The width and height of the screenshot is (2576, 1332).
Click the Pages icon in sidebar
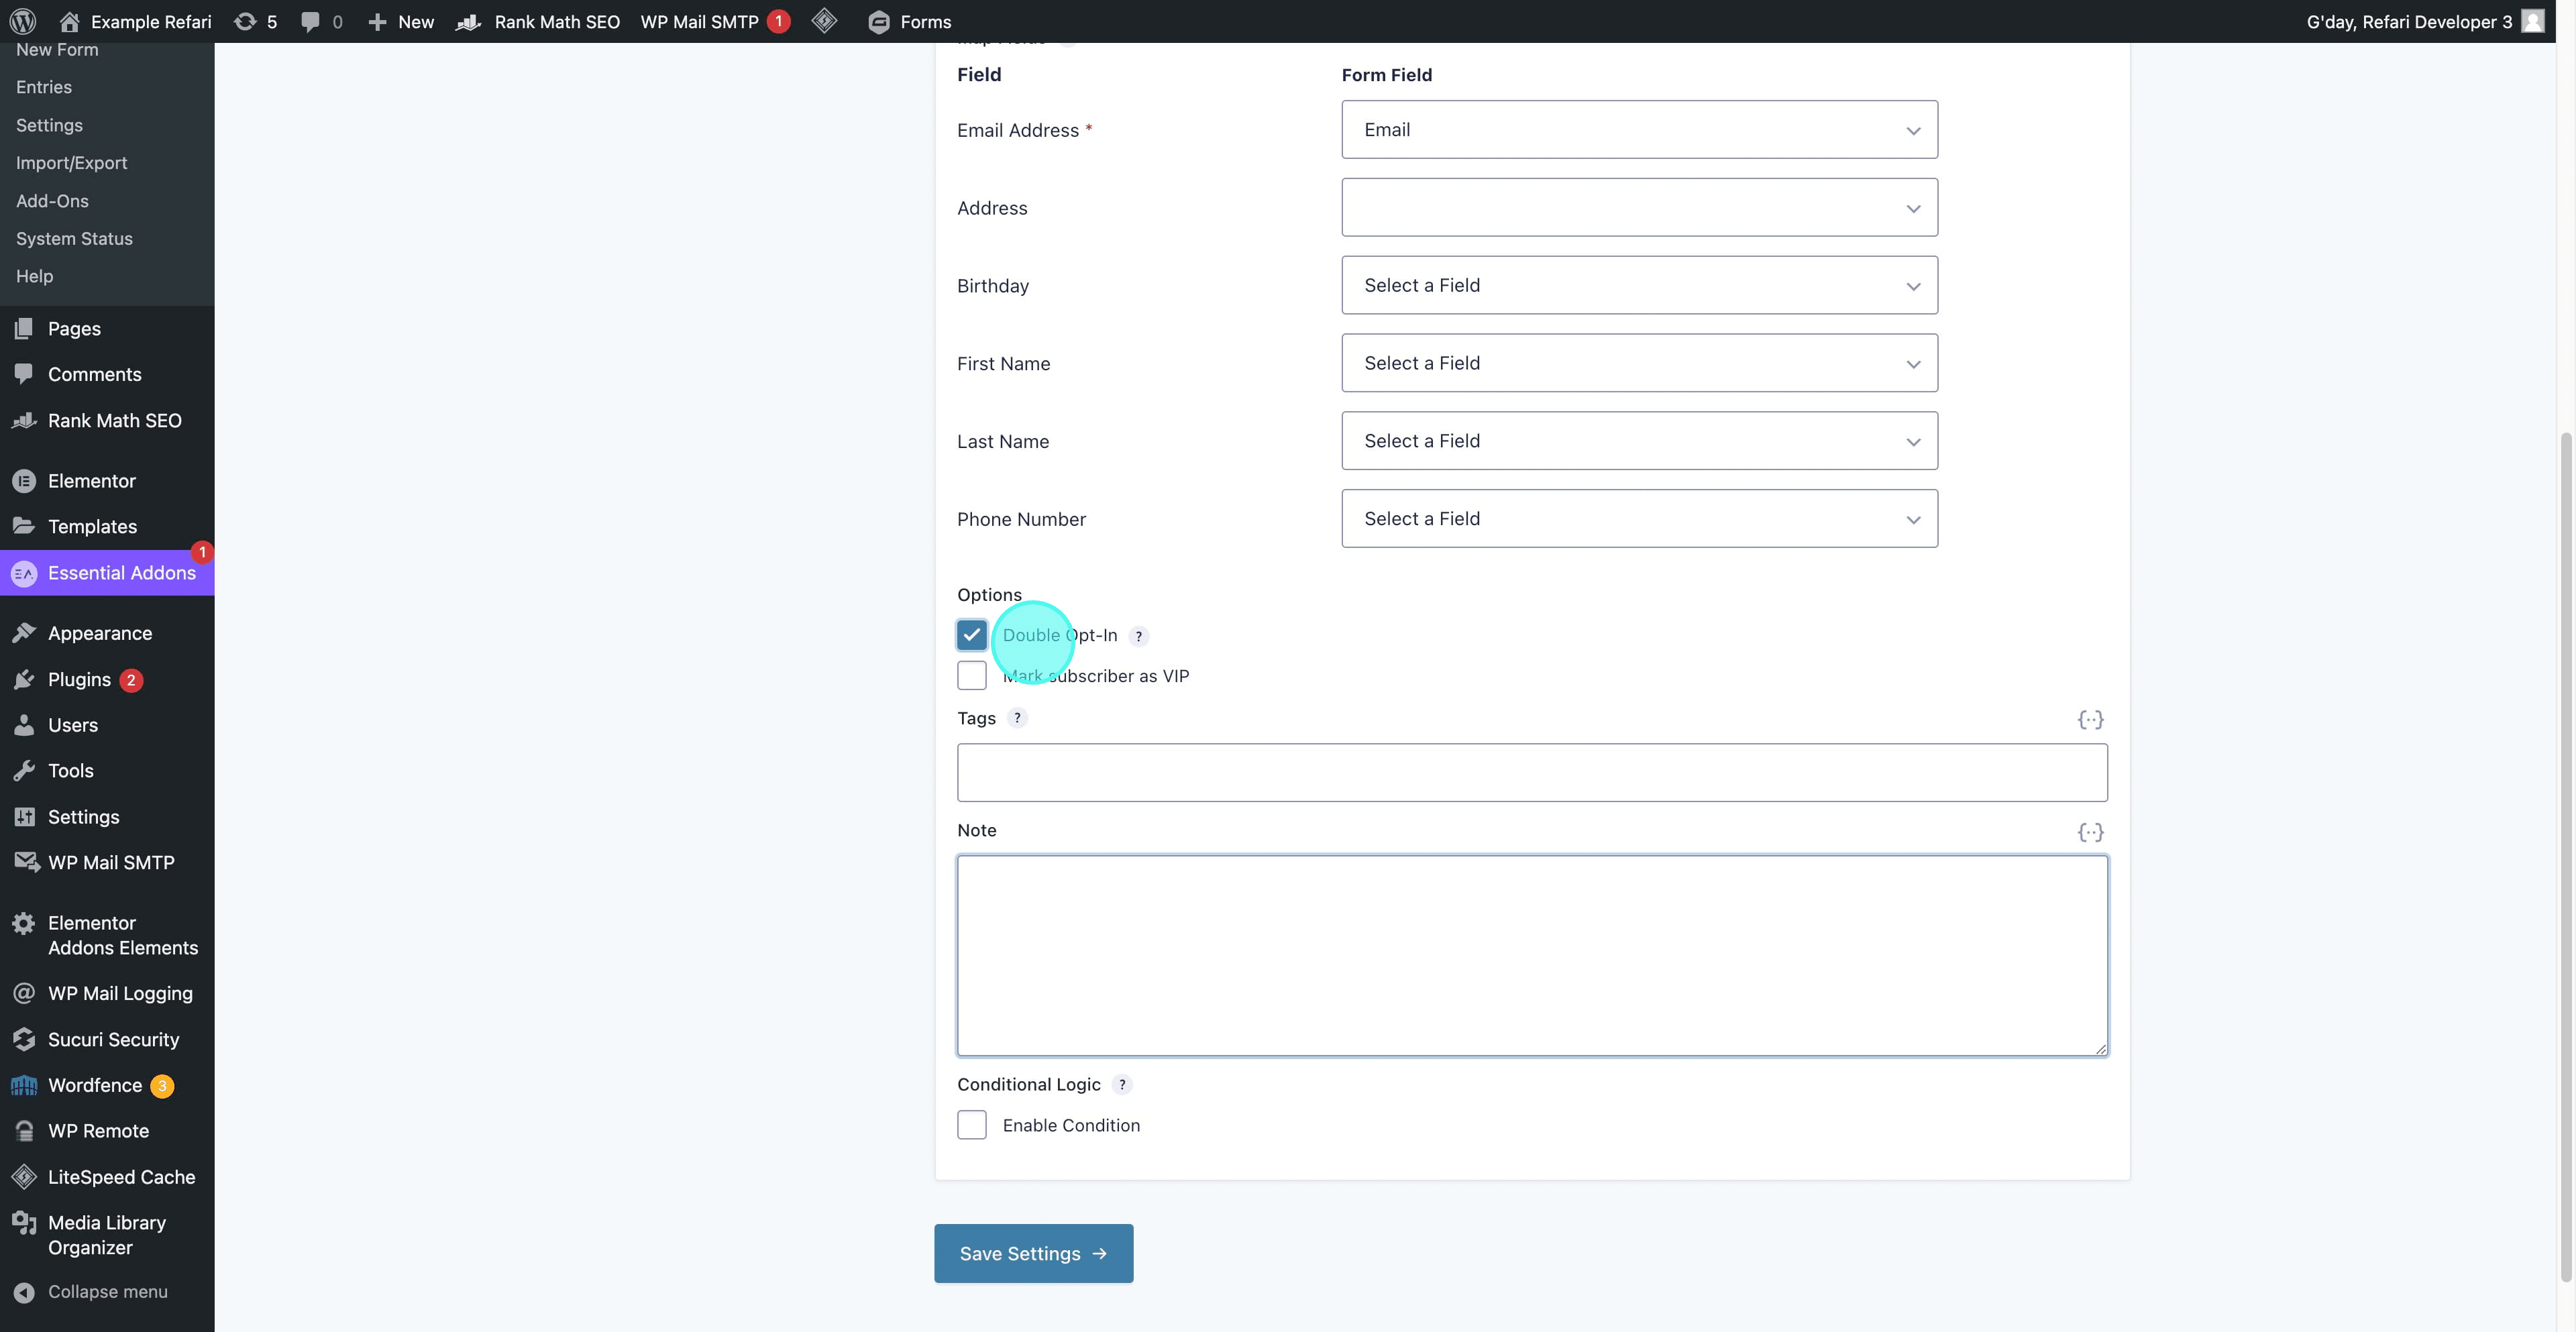click(24, 328)
